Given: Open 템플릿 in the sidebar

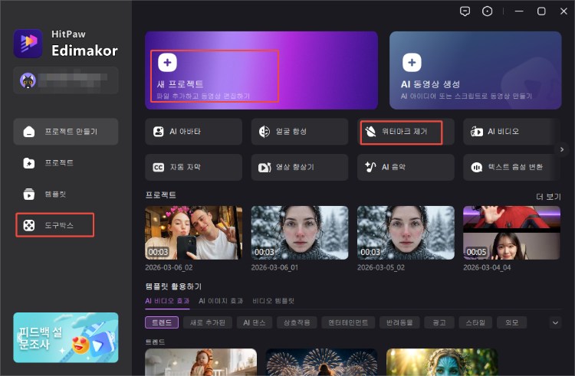Looking at the screenshot, I should point(66,194).
